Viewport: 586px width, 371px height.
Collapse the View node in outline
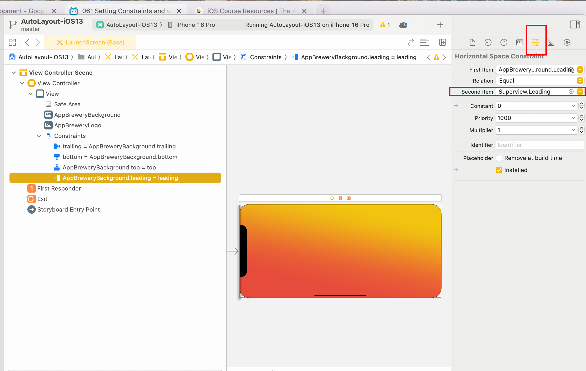pyautogui.click(x=31, y=94)
